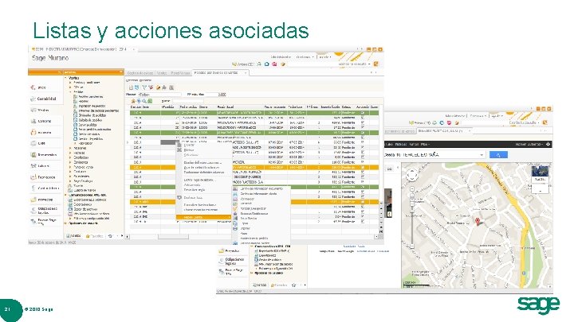The image size is (574, 322).
Task: Click the green Excel export icon above grid
Action: [x=150, y=101]
